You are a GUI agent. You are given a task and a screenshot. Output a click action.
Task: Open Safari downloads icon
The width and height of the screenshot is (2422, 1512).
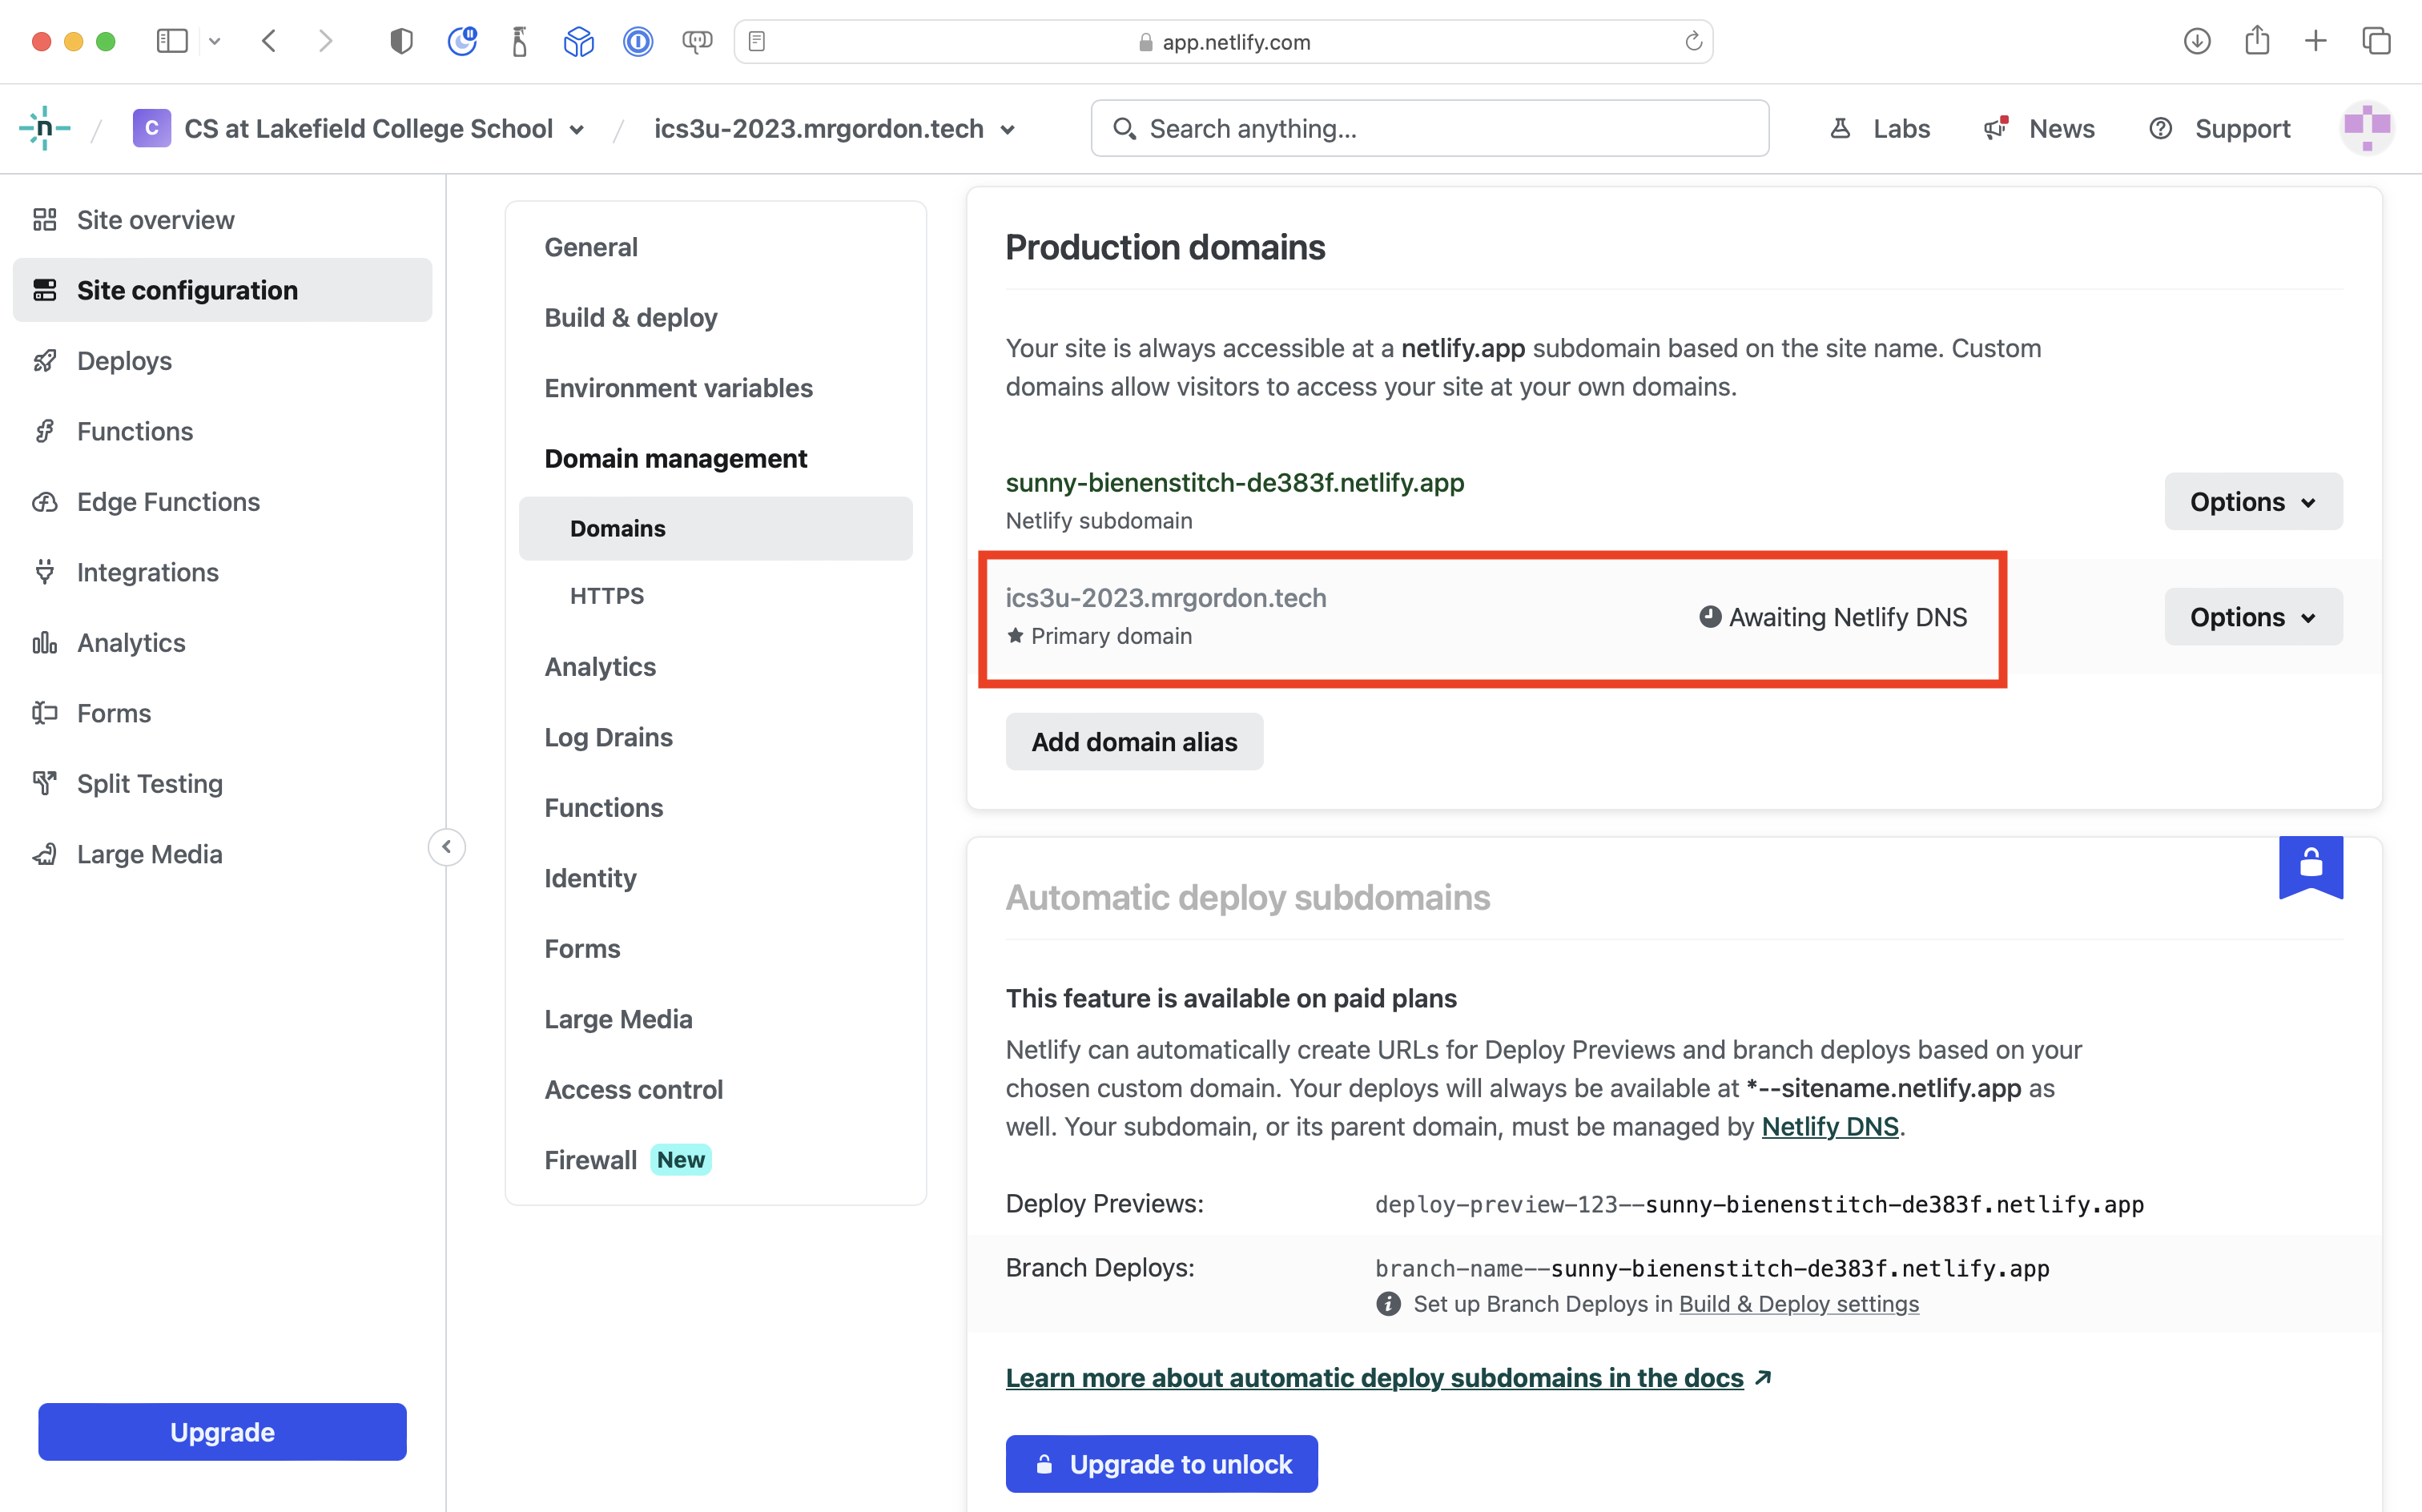coord(2197,41)
